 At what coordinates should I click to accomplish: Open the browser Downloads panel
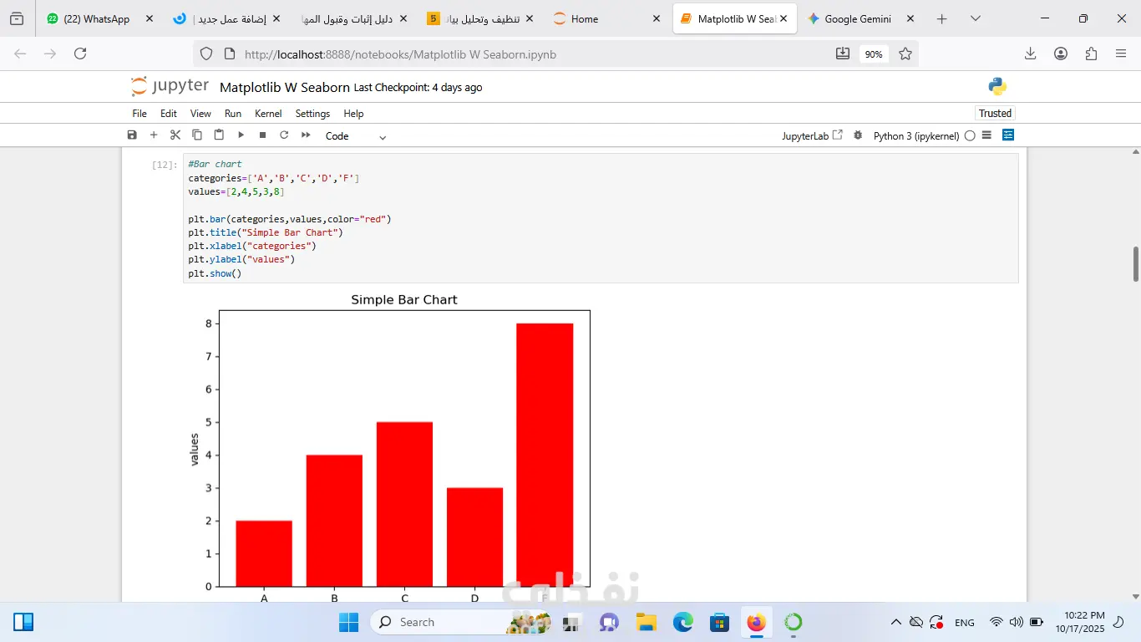1031,53
